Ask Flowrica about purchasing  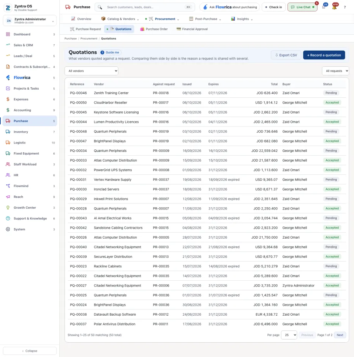230,7
